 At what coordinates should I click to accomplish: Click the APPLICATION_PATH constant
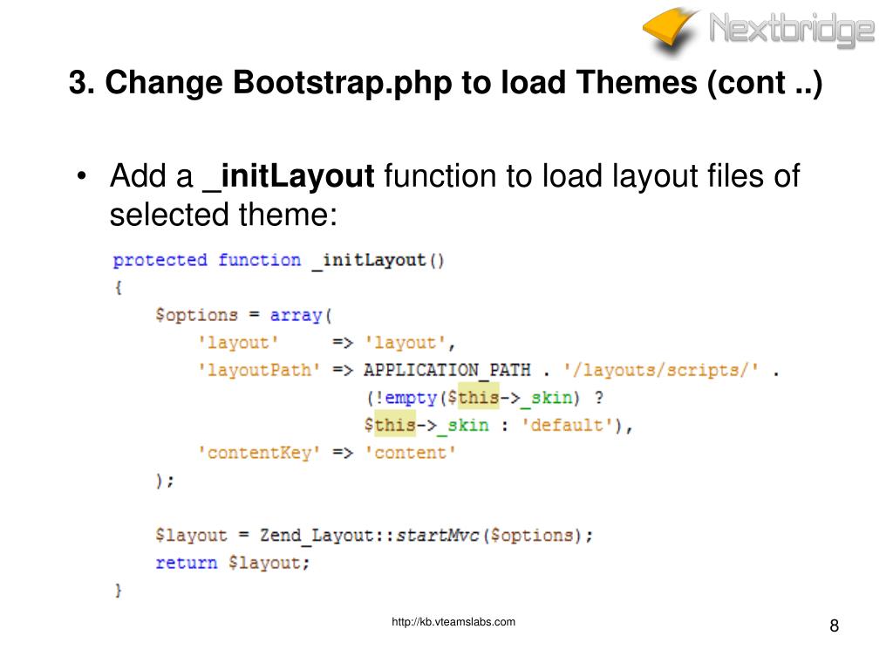coord(447,370)
